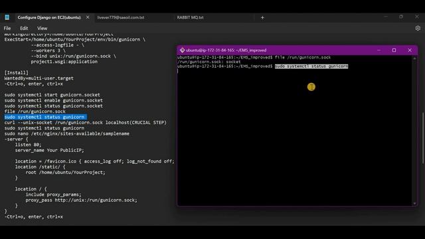The height and width of the screenshot is (239, 425).
Task: Click the terminal title bar text
Action: click(226, 50)
